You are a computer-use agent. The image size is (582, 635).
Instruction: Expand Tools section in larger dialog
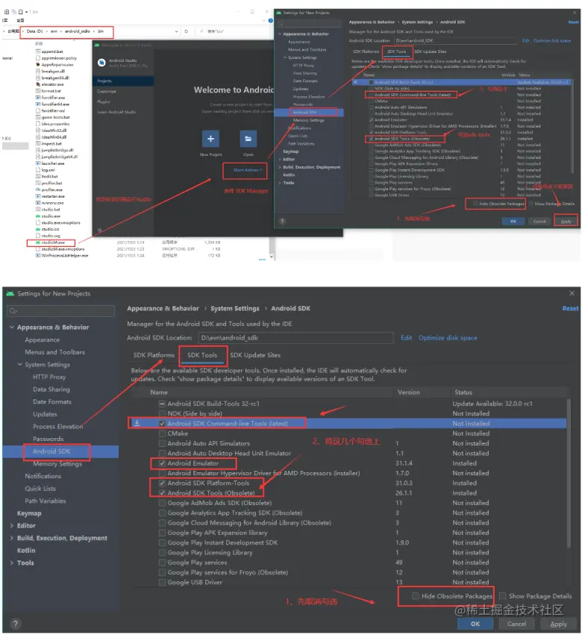12,563
